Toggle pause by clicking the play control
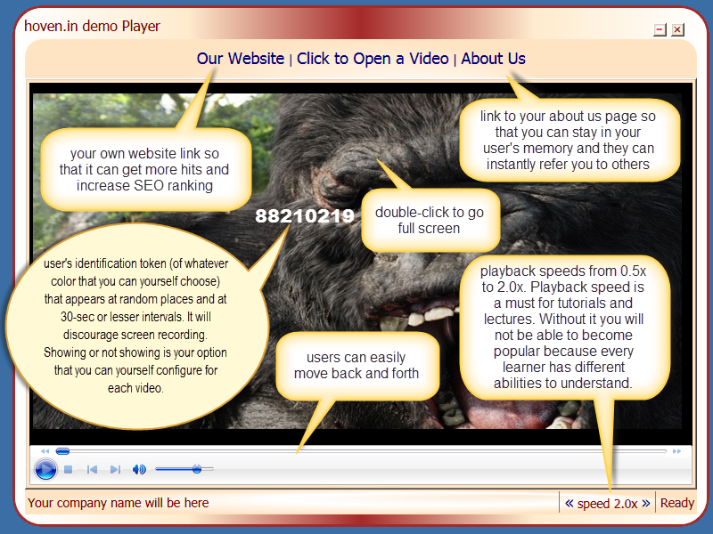Screen dimensions: 713x534 coord(45,467)
